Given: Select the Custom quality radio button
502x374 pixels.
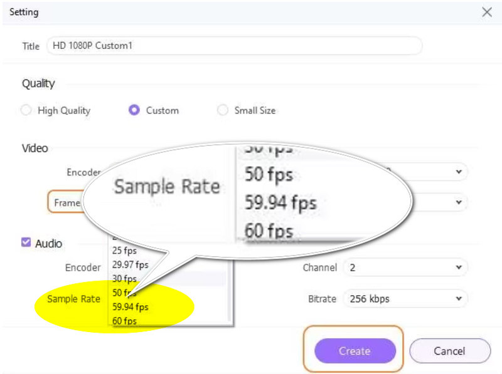Looking at the screenshot, I should [x=134, y=110].
